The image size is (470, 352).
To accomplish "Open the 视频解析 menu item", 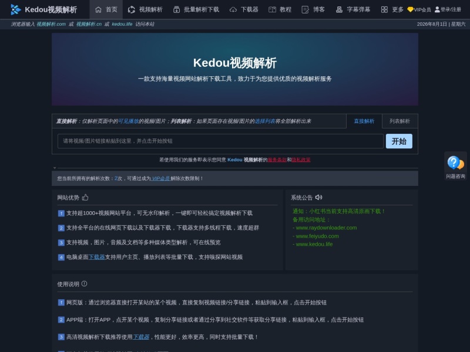I will [x=145, y=9].
